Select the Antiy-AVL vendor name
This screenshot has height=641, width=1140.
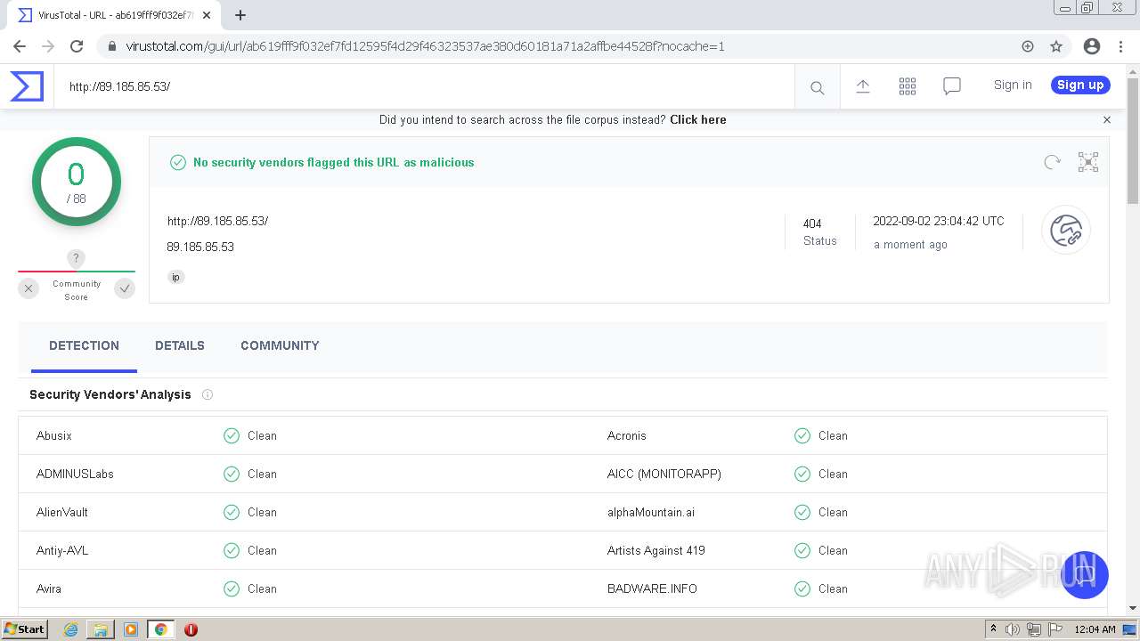point(62,550)
